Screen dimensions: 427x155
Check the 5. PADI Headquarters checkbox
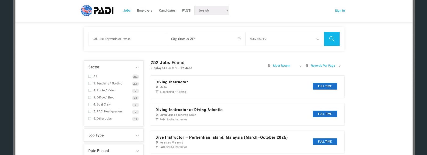[x=90, y=112]
